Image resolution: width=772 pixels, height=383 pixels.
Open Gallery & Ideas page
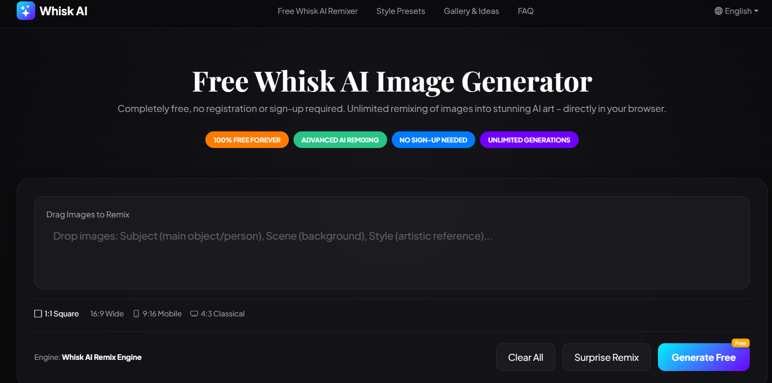pos(472,11)
